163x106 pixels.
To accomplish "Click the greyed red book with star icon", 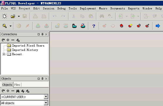I will pyautogui.click(x=104, y=26).
